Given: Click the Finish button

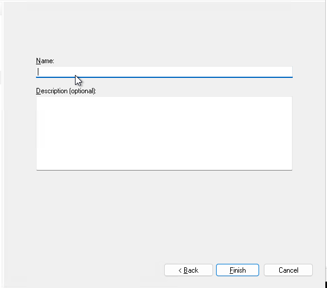Looking at the screenshot, I should (237, 270).
